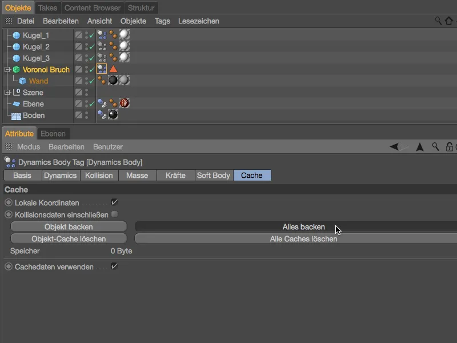Click the home icon in Object Manager
457x343 pixels.
tap(449, 21)
